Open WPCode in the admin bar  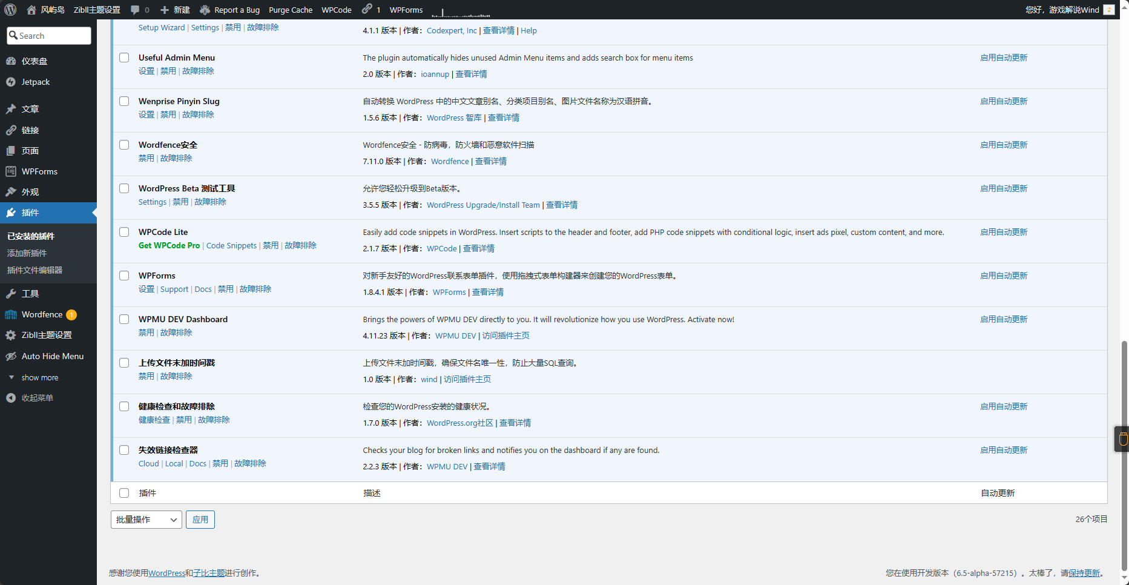337,10
